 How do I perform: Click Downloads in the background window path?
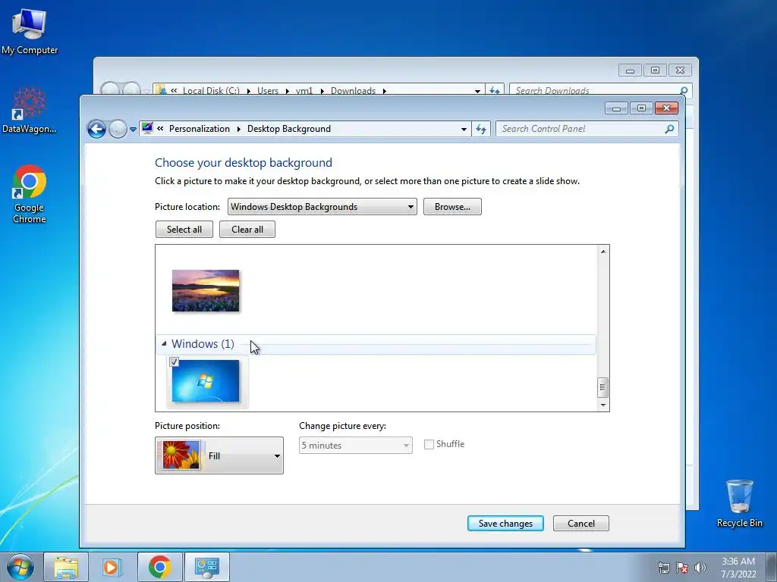pos(353,91)
